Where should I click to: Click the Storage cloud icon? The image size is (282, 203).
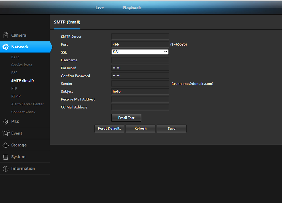[x=6, y=145]
